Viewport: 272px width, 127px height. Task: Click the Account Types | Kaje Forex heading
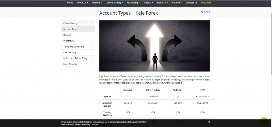[x=128, y=13]
